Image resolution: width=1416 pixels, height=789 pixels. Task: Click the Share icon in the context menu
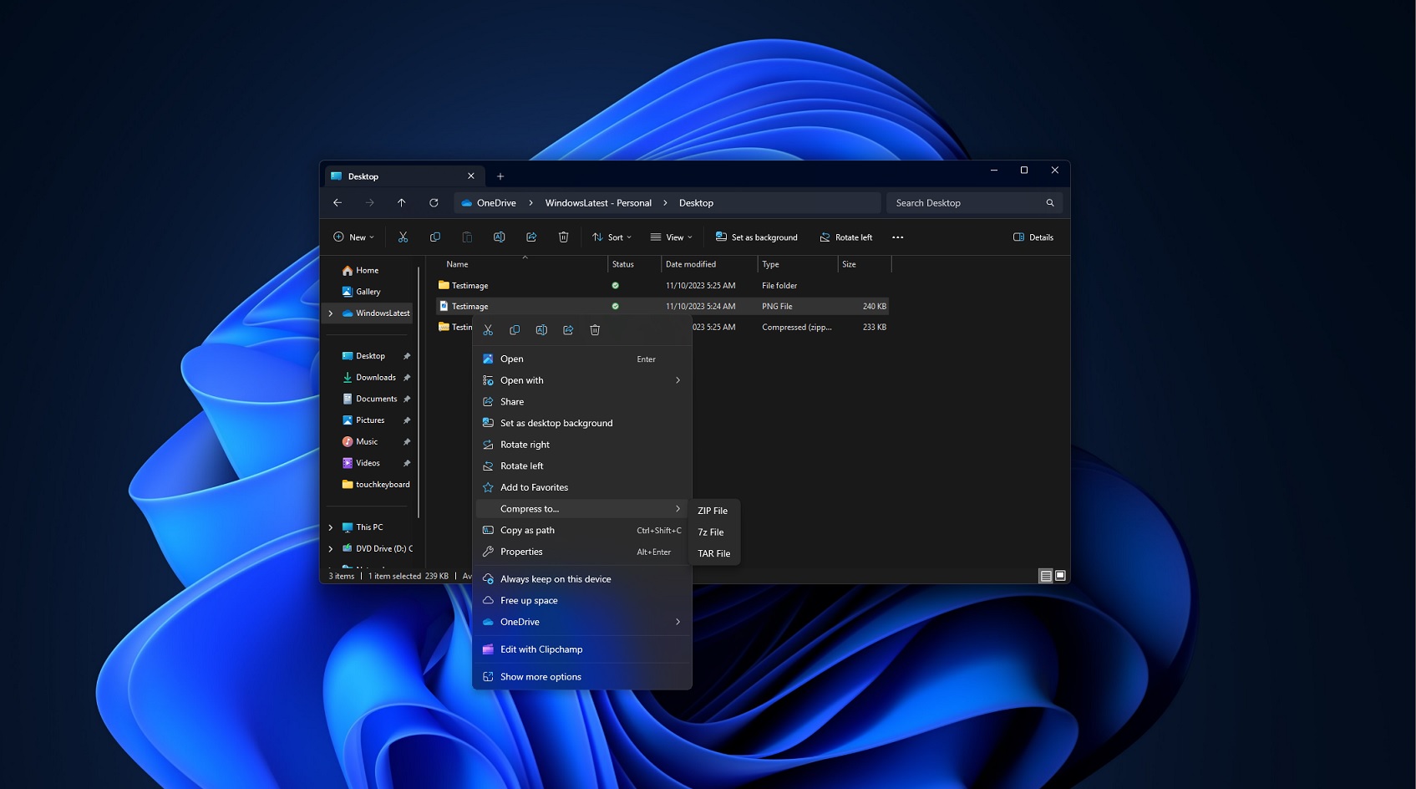point(568,329)
